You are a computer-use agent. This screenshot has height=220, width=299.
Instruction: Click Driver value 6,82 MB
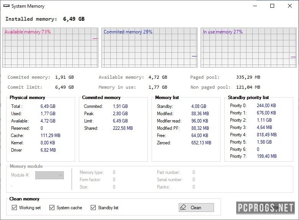48,150
